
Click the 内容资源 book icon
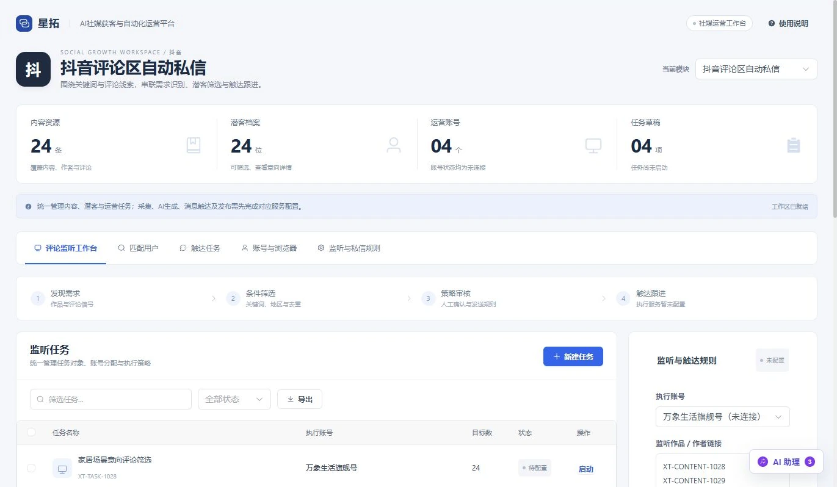pos(194,145)
